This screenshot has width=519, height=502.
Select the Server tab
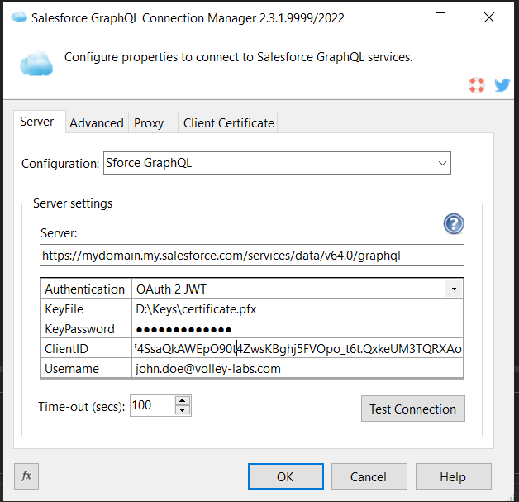[x=37, y=122]
